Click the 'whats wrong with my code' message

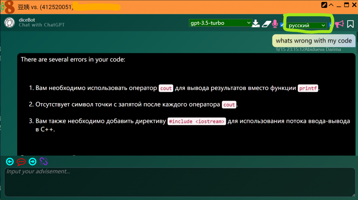314,41
